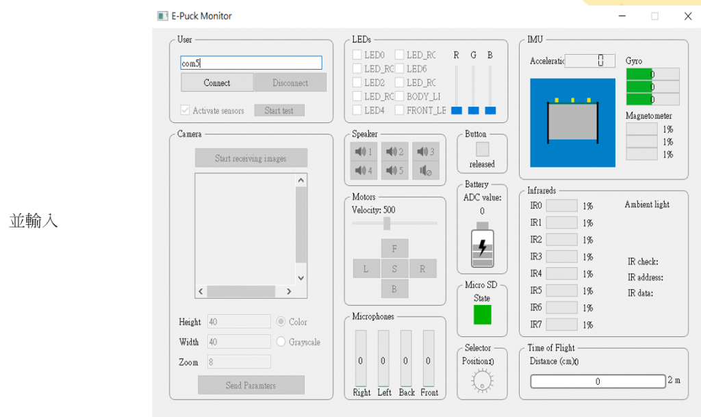Mute the speaker with the stop-sound icon
The image size is (701, 417).
pyautogui.click(x=426, y=170)
